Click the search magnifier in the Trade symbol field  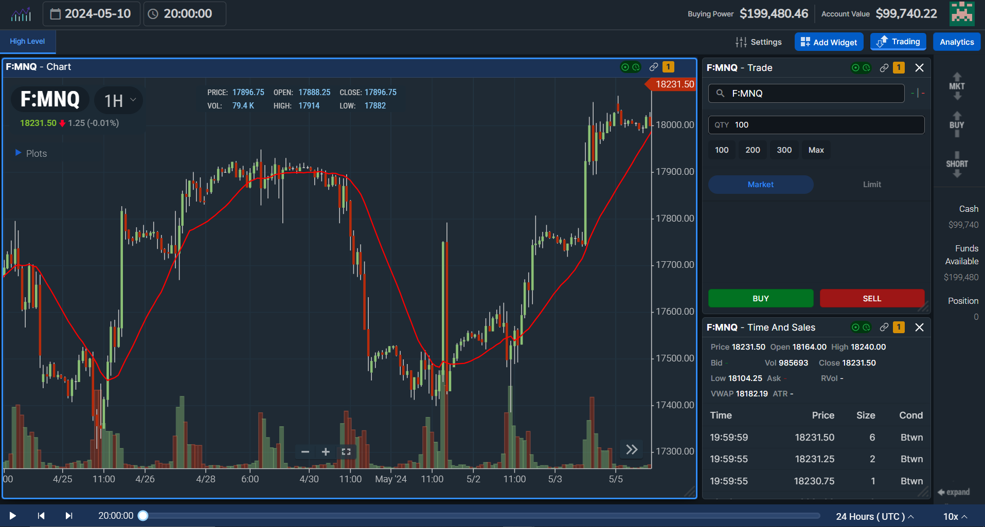[720, 93]
